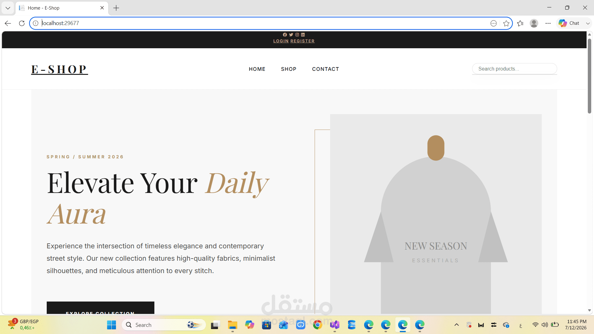Click the Explore Collection button
Image resolution: width=594 pixels, height=334 pixels.
[101, 308]
